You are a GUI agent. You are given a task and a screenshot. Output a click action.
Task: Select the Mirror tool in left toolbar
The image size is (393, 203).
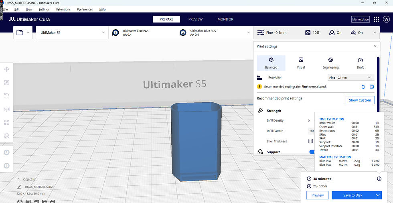point(7,109)
